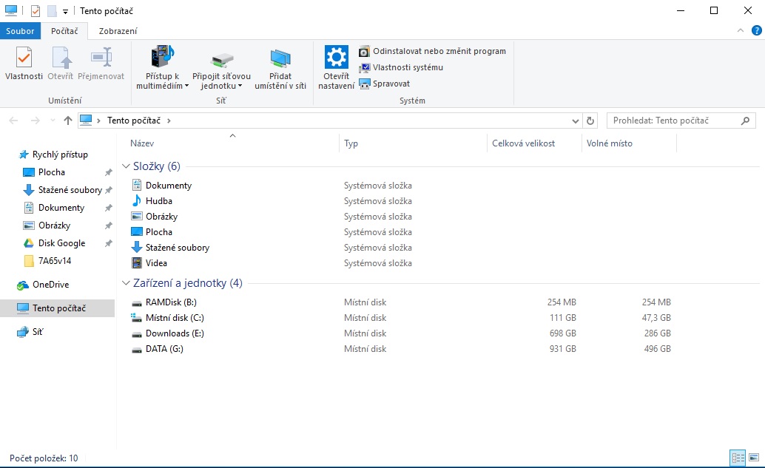Screen dimensions: 765x468
Task: Open address bar history dropdown
Action: tap(576, 121)
